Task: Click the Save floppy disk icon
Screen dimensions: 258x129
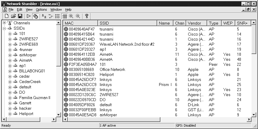Action: tap(20, 16)
